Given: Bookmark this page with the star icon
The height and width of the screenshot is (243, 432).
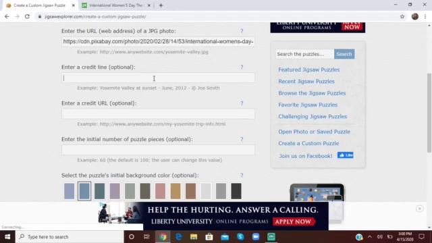Looking at the screenshot, I should [402, 16].
